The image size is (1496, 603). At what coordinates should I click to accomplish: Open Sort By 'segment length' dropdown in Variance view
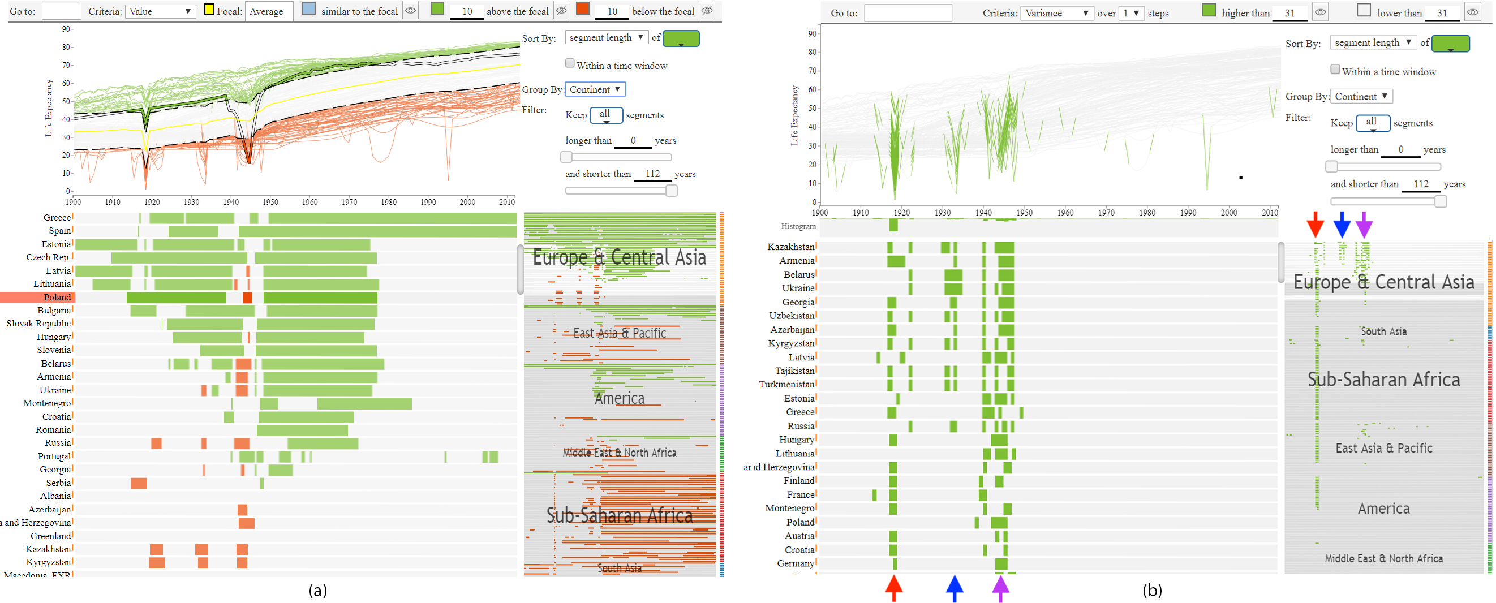click(x=1373, y=42)
